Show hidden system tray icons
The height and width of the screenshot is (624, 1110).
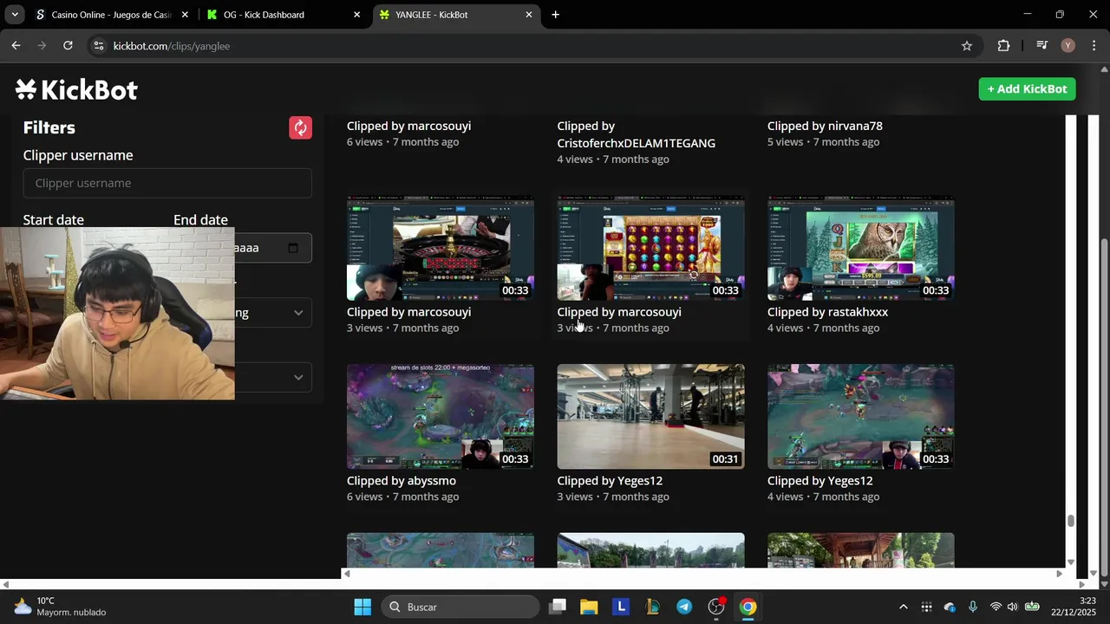(903, 607)
